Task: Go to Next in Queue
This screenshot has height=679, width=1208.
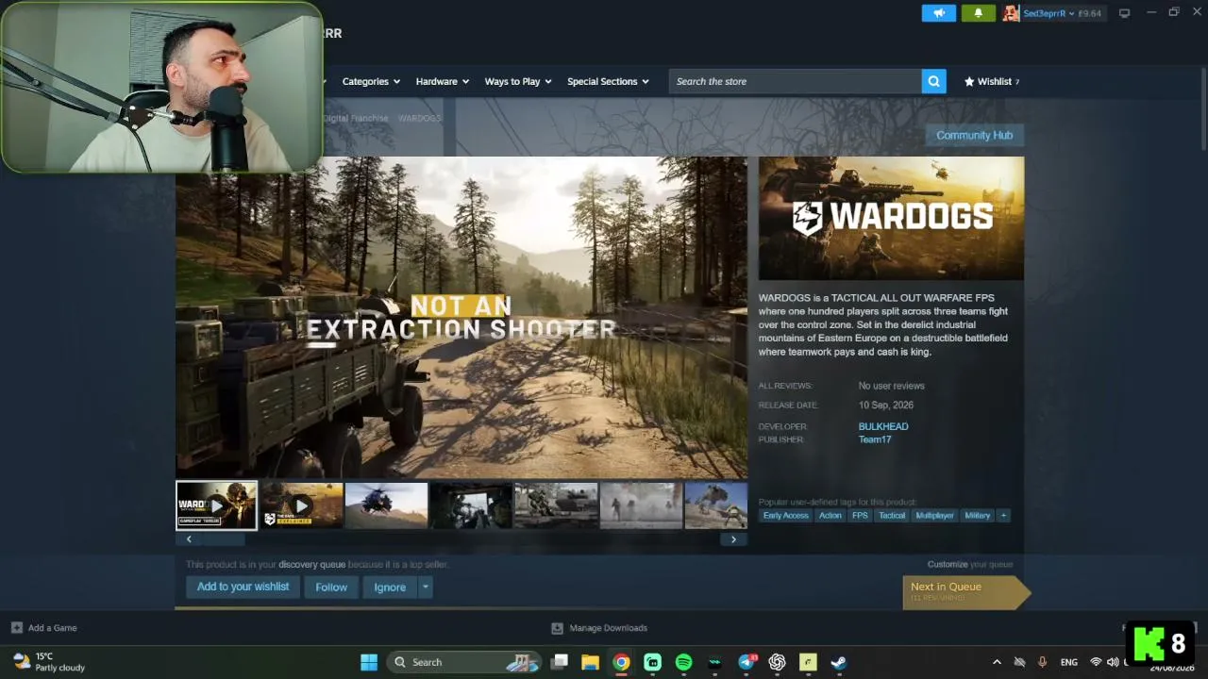Action: pos(965,591)
